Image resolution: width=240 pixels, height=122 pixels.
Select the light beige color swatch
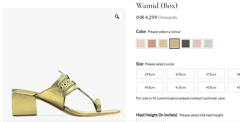[141, 44]
